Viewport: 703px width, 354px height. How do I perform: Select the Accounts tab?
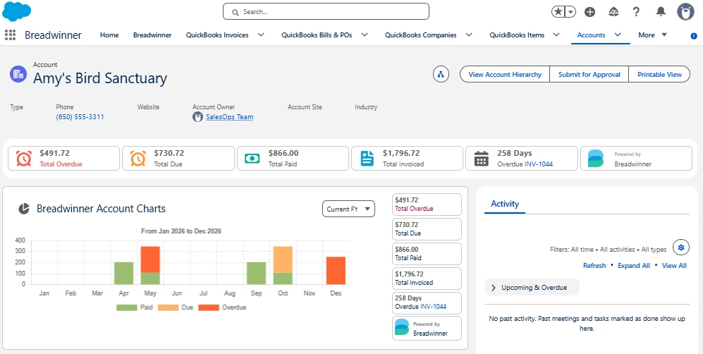coord(591,35)
